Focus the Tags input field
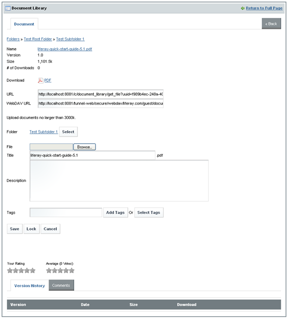 (66, 212)
